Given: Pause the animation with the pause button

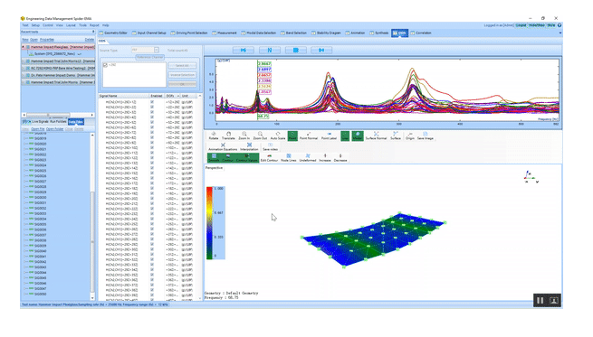Looking at the screenshot, I should (x=540, y=300).
